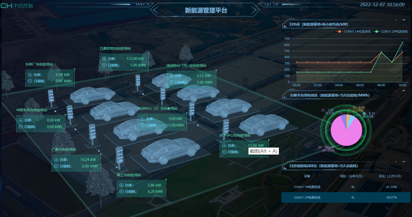Image resolution: width=412 pixels, height=217 pixels.
Task: Click the 日能耗 clock icon in 车桥厂充电桩场站 card
Action: [30, 81]
